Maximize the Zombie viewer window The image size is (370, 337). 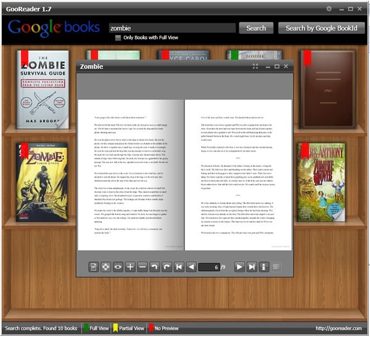(277, 67)
